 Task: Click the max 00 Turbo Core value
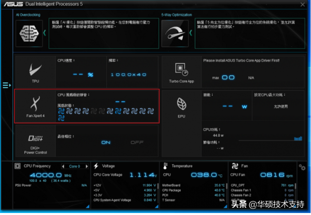pyautogui.click(x=224, y=78)
